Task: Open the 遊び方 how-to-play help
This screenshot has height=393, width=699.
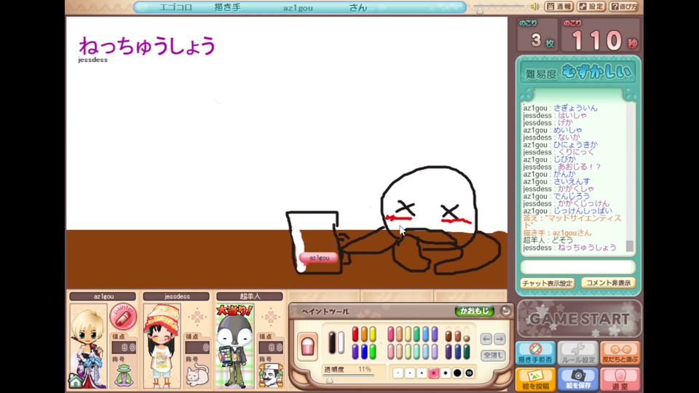Action: click(x=624, y=7)
